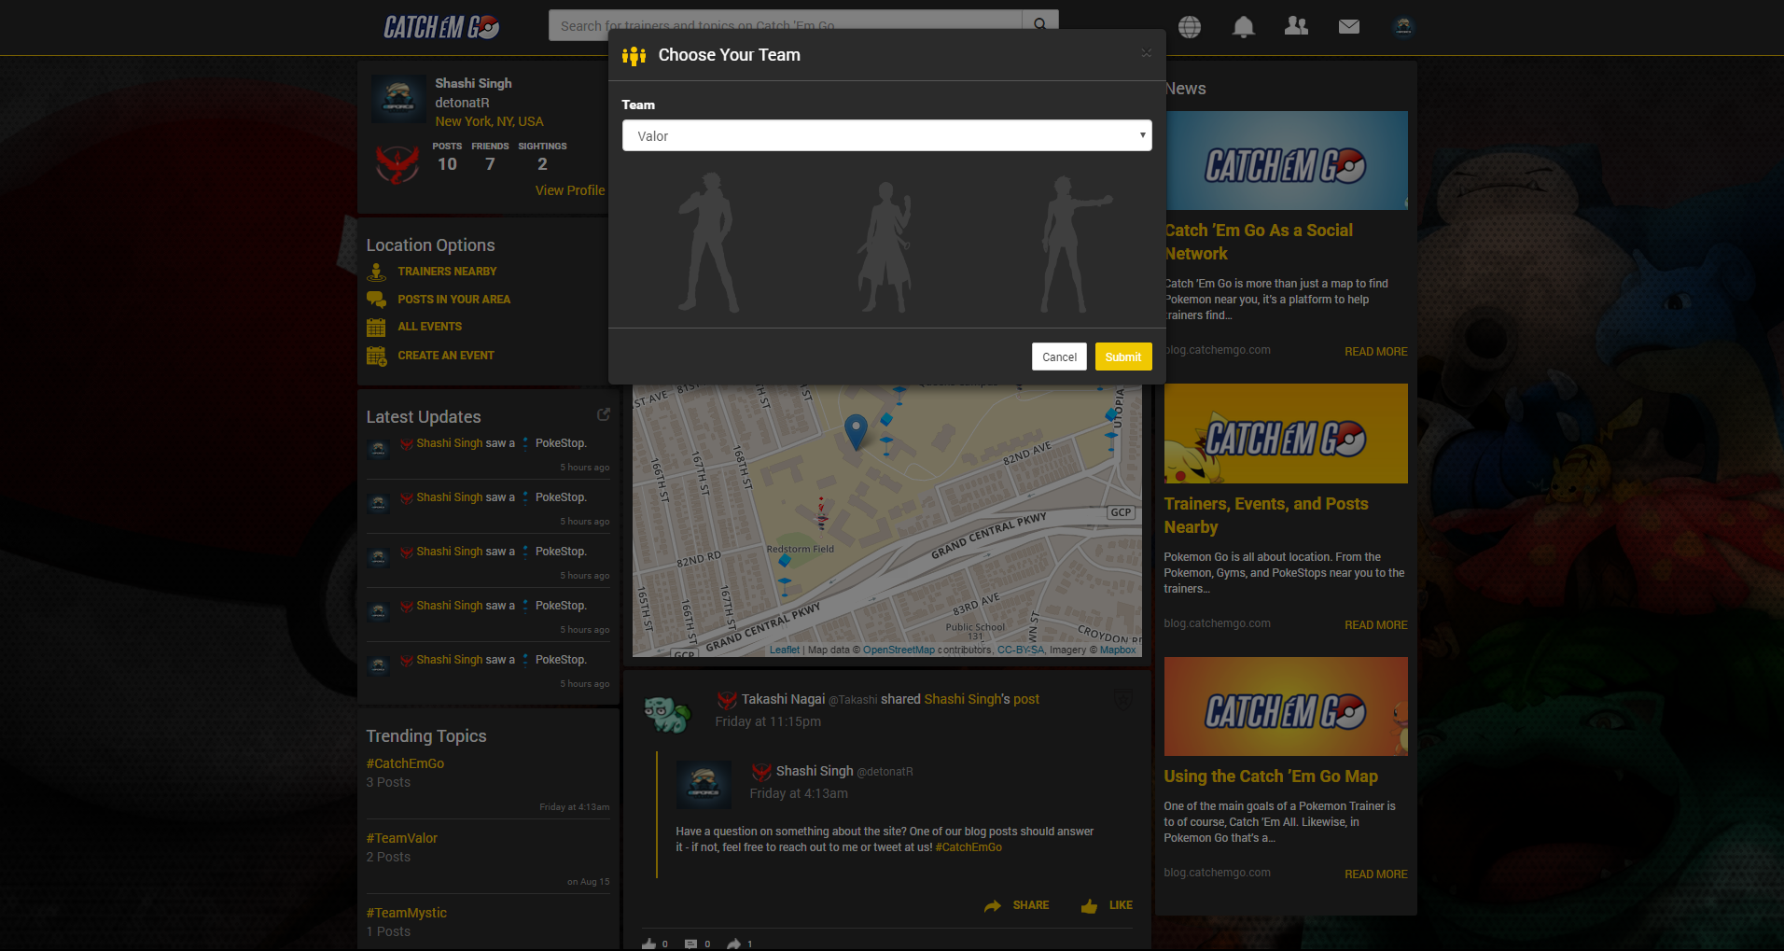This screenshot has height=951, width=1784.
Task: Click Shashi Singh's avatar in shared post
Action: pos(704,784)
